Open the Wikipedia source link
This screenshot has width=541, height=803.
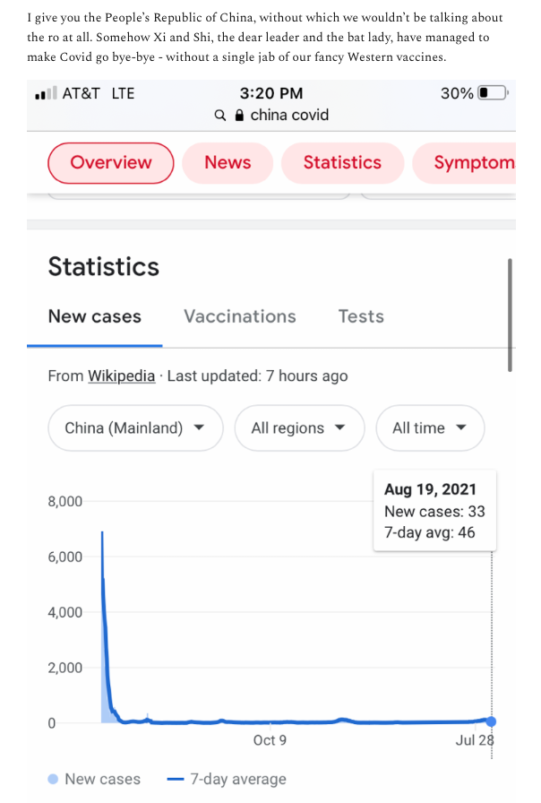(x=121, y=376)
